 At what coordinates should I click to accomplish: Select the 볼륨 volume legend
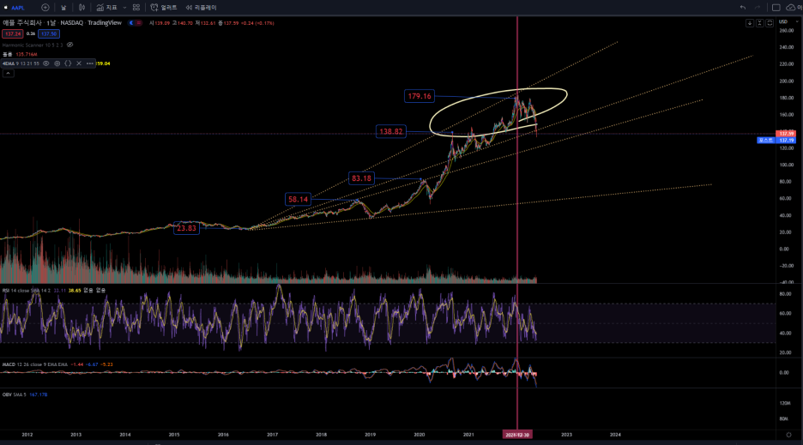(x=7, y=54)
